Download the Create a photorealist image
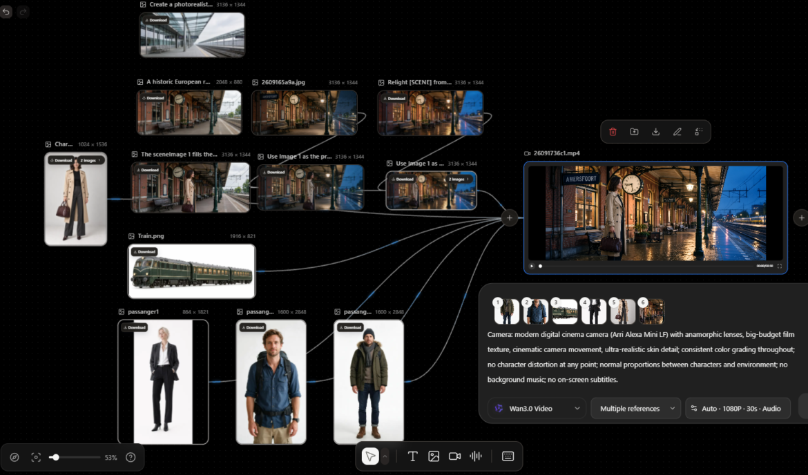Viewport: 808px width, 475px height. click(156, 20)
